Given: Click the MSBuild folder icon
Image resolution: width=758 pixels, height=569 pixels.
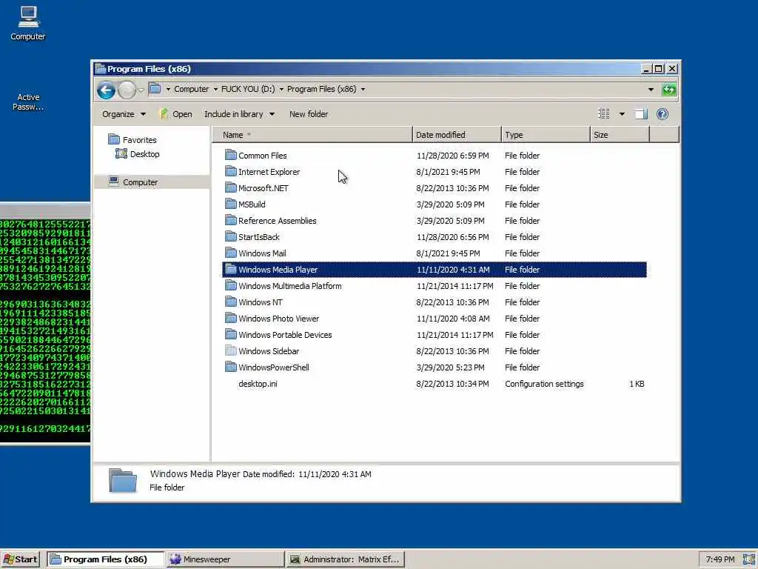Looking at the screenshot, I should (x=231, y=204).
